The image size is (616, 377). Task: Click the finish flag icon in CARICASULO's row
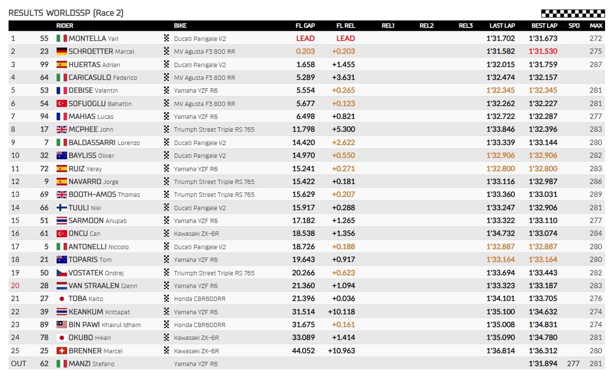tap(166, 77)
